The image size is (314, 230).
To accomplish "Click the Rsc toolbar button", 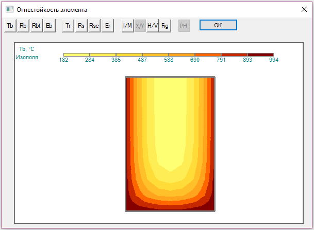I will [x=94, y=26].
